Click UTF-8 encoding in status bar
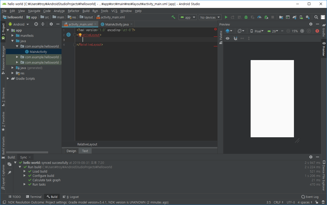The width and height of the screenshot is (327, 205). pos(291,202)
